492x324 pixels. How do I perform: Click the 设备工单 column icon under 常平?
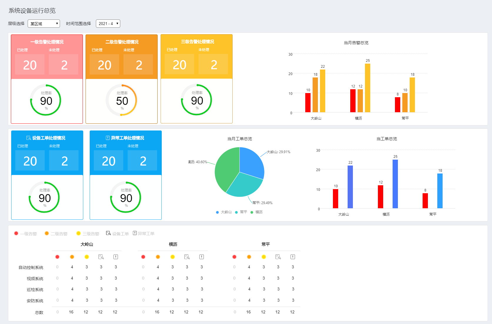click(x=278, y=257)
